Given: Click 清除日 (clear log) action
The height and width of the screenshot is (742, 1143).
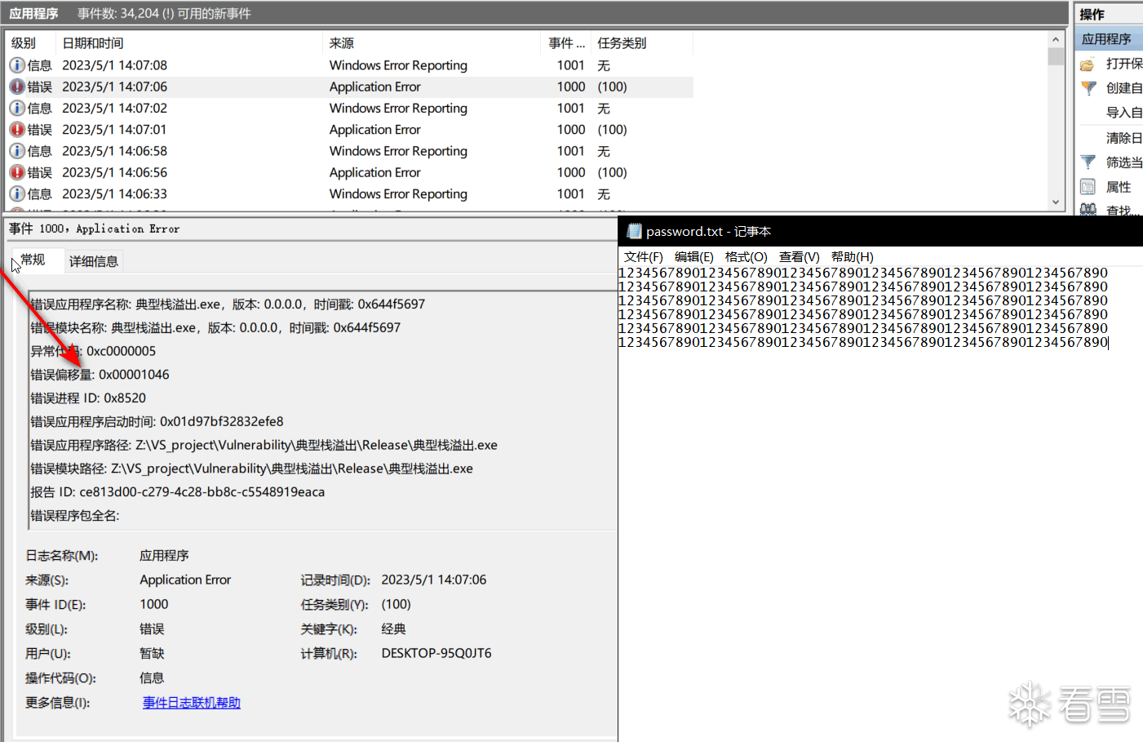Looking at the screenshot, I should pos(1124,138).
